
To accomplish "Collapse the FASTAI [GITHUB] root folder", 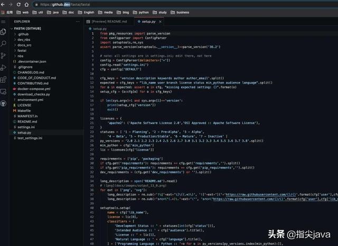I will point(27,29).
